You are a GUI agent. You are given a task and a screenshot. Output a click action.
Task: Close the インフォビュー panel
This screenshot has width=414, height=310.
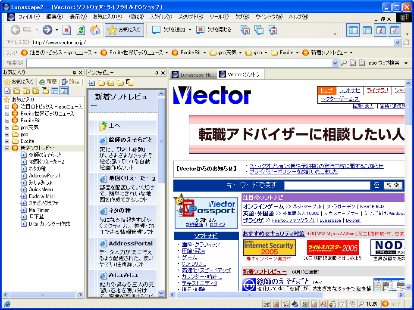[163, 73]
